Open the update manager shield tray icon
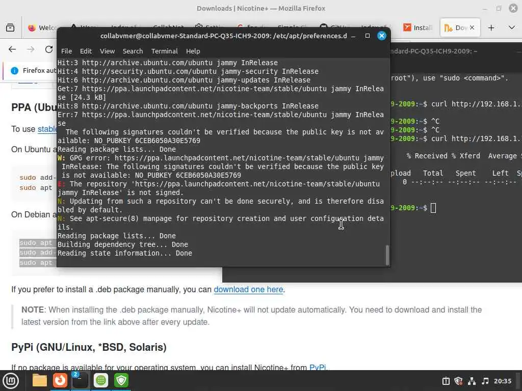The width and height of the screenshot is (522, 391). 458,381
